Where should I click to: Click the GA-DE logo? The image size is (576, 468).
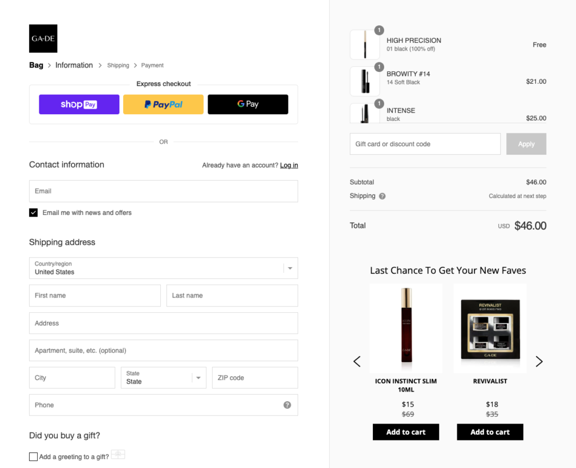point(43,39)
